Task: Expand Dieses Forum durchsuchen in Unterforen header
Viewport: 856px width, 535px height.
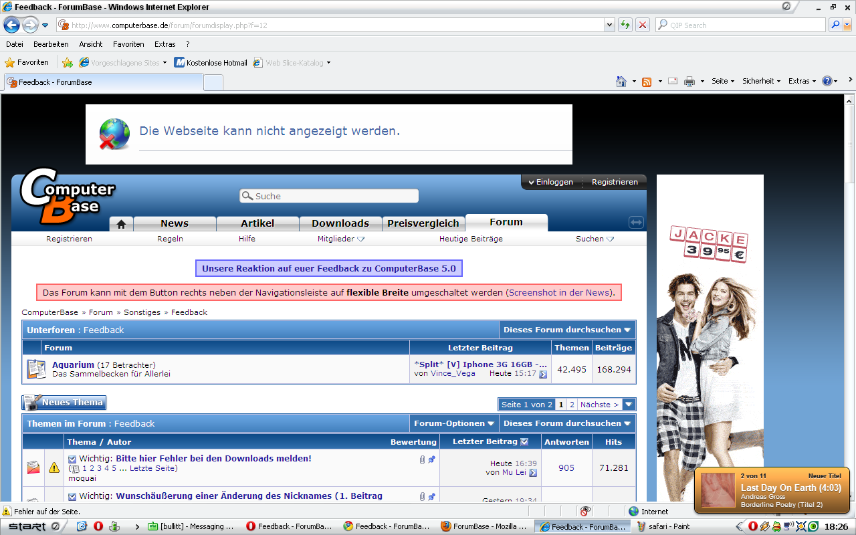Action: pos(567,330)
